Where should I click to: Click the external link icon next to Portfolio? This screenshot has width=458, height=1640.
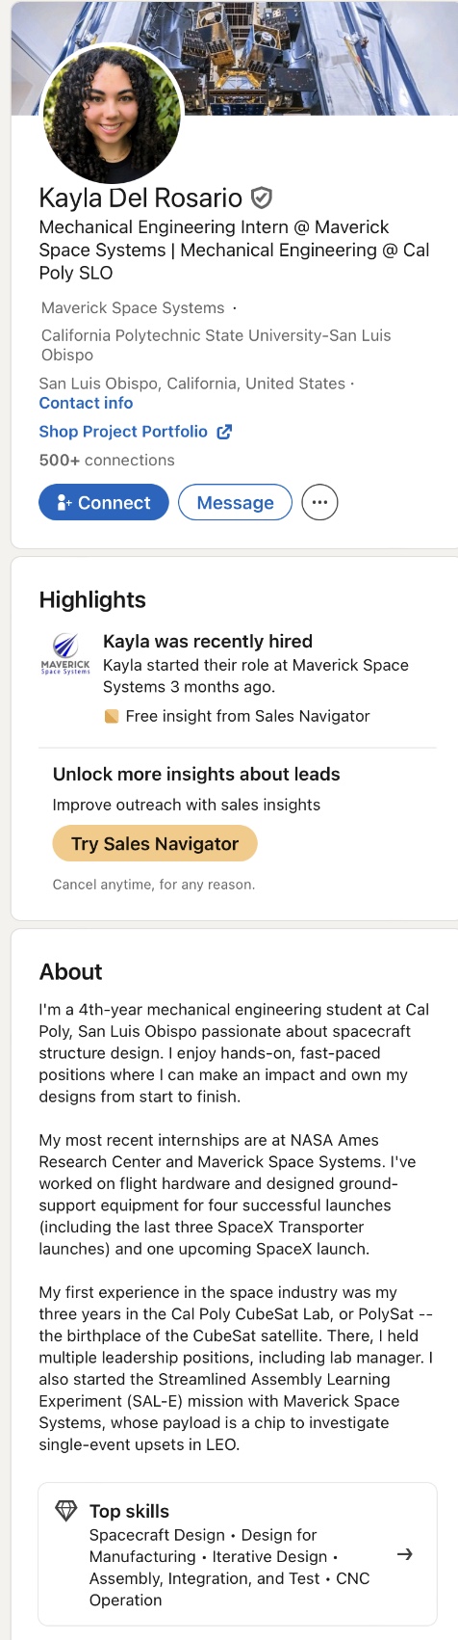coord(224,432)
